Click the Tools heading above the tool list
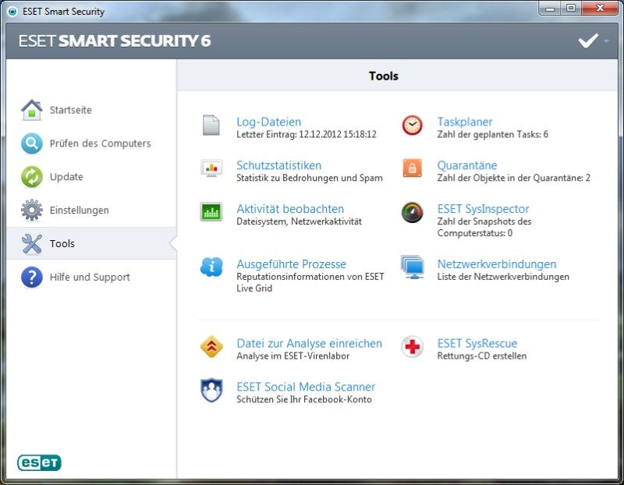 click(383, 76)
